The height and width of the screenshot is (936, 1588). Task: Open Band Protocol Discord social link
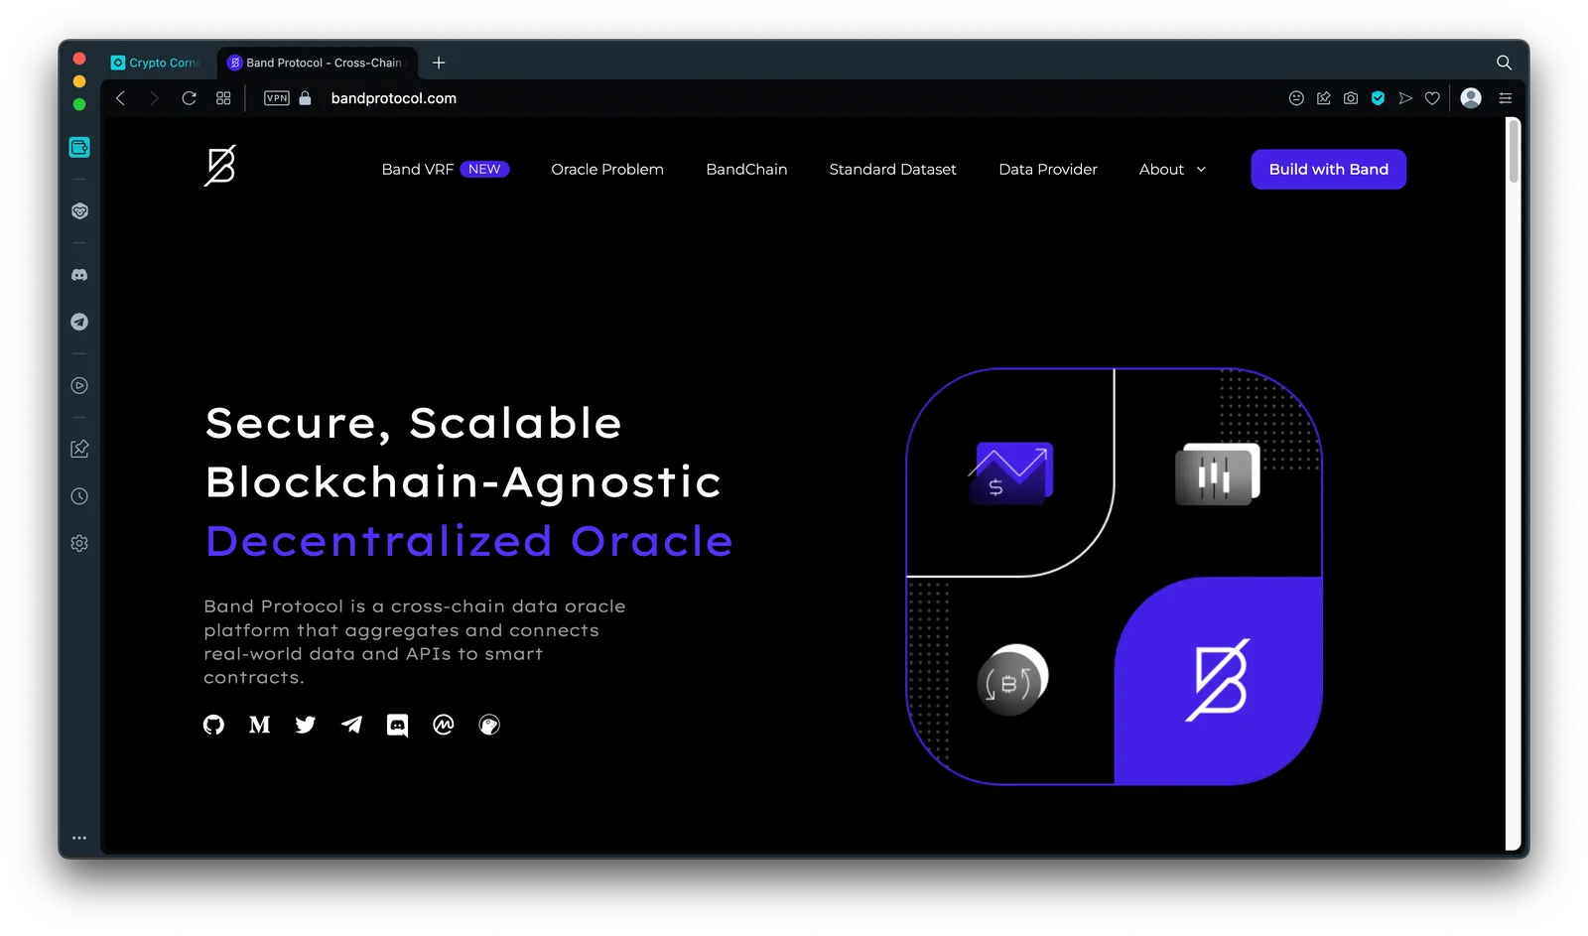click(397, 726)
